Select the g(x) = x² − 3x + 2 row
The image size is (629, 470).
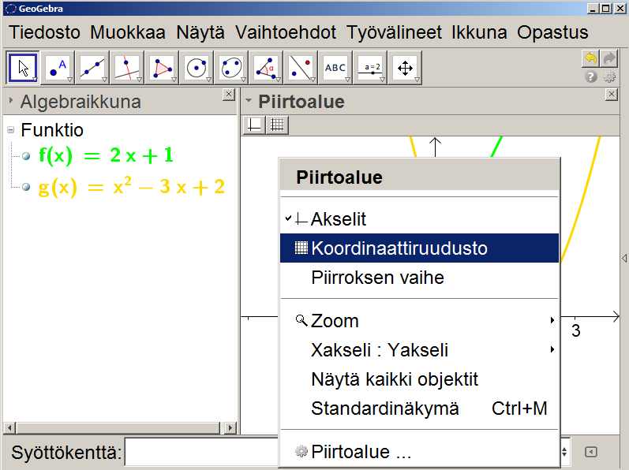[x=132, y=187]
